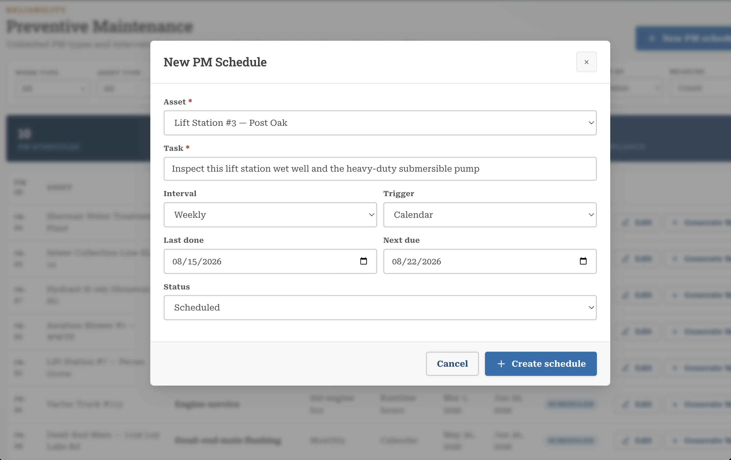Open the Asset dropdown
The image size is (731, 460).
point(380,123)
